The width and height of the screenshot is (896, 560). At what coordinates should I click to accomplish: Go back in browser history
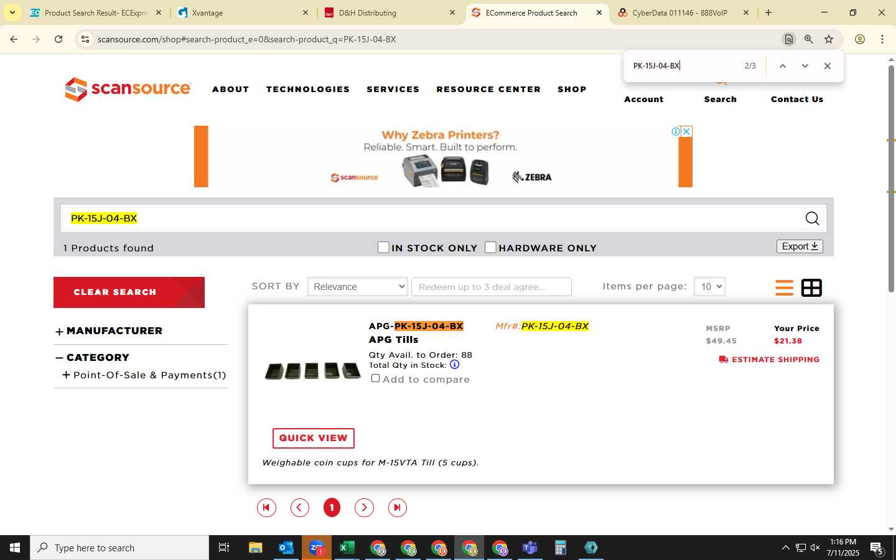(x=14, y=39)
